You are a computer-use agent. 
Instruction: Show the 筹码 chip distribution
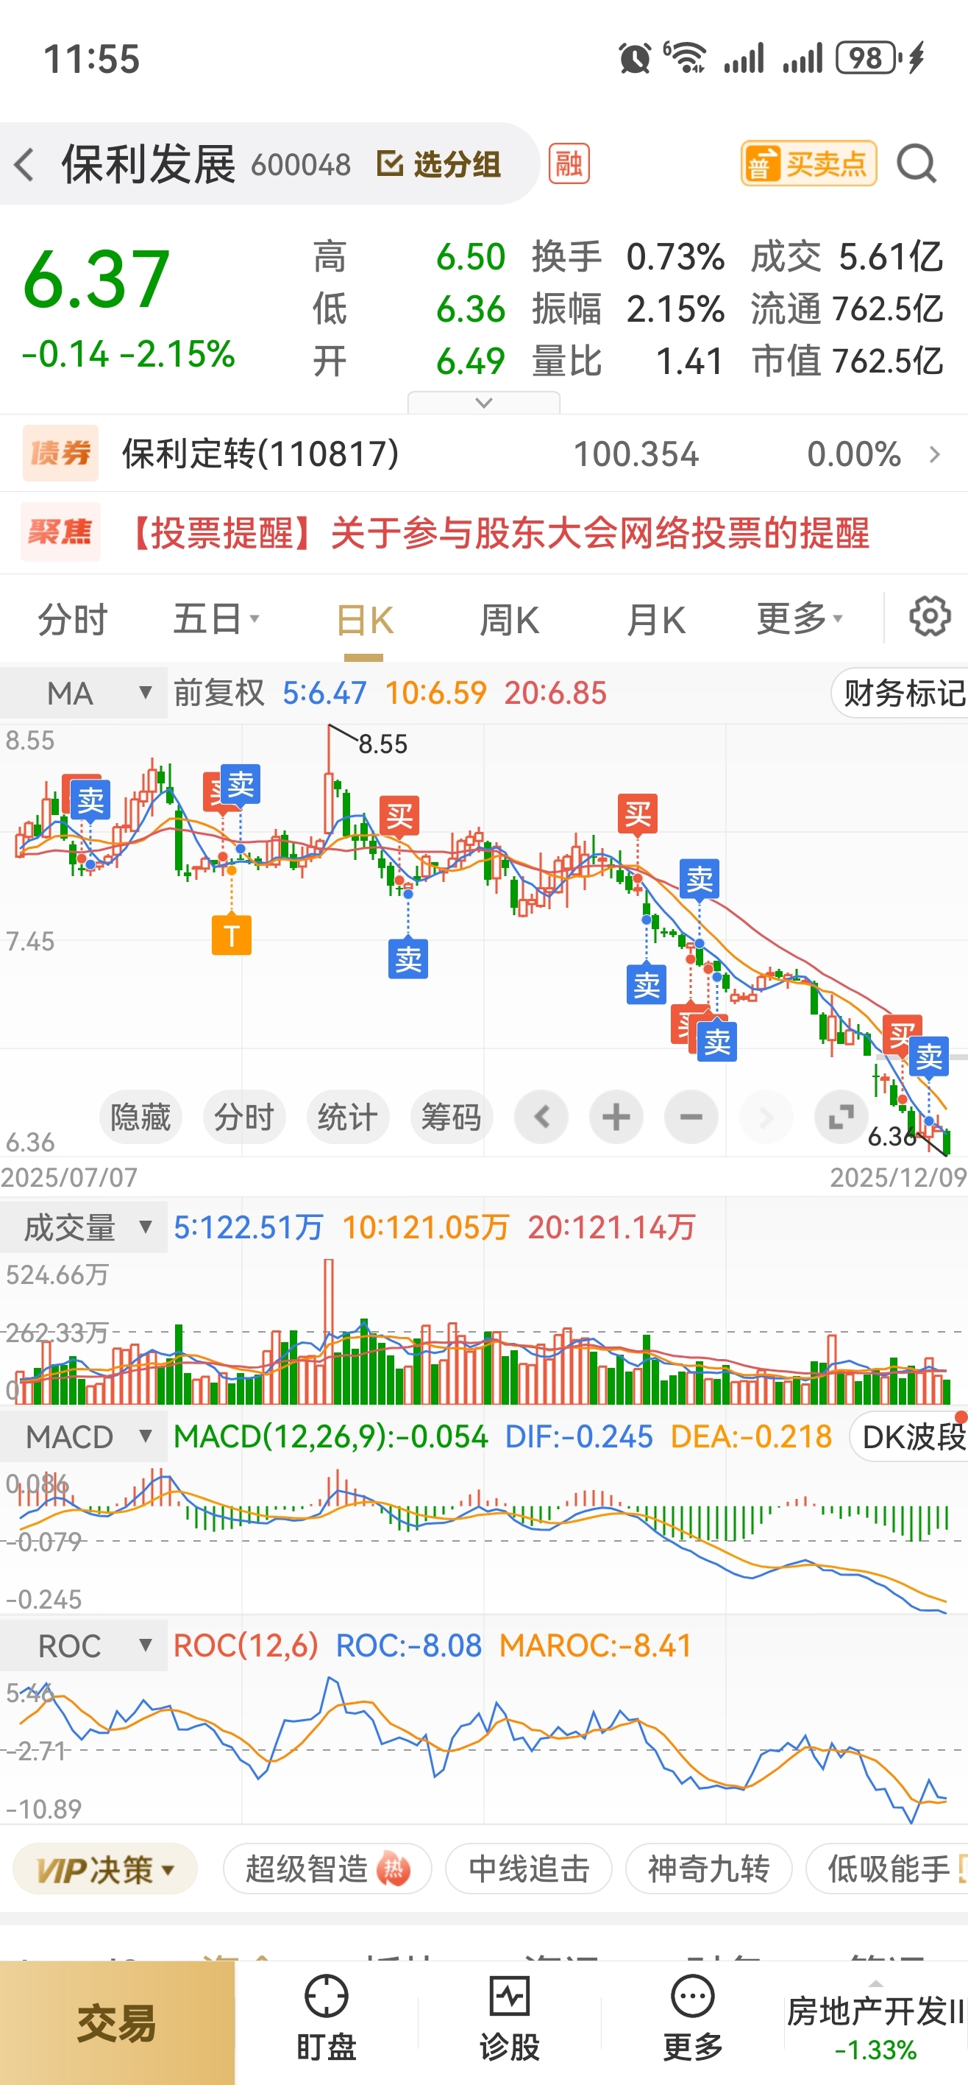tap(451, 1117)
